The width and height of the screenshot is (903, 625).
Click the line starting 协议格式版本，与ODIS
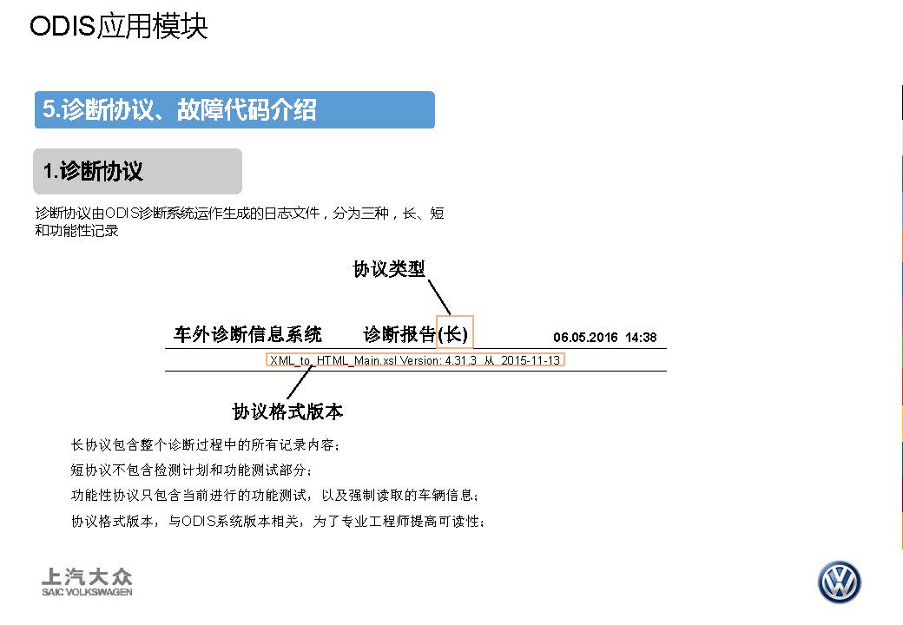[x=278, y=521]
